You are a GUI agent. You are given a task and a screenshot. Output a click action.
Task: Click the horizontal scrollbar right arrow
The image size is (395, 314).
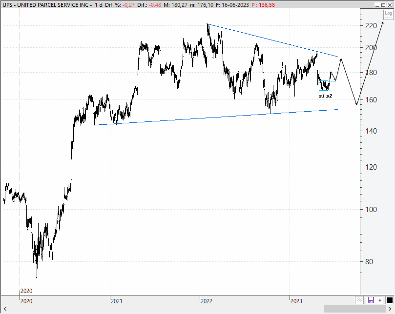pyautogui.click(x=390, y=309)
